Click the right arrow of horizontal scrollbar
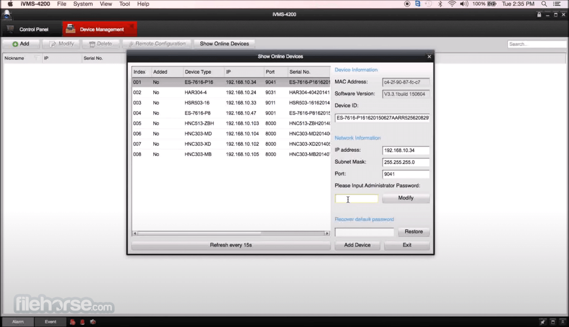Viewport: 569px width, 327px height. pyautogui.click(x=327, y=233)
